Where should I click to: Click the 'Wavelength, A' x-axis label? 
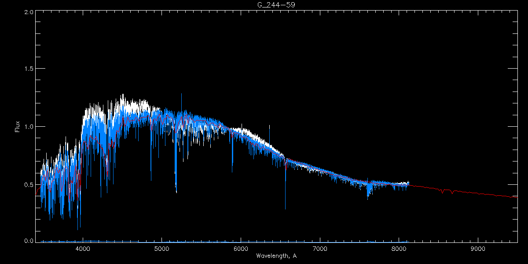point(276,256)
